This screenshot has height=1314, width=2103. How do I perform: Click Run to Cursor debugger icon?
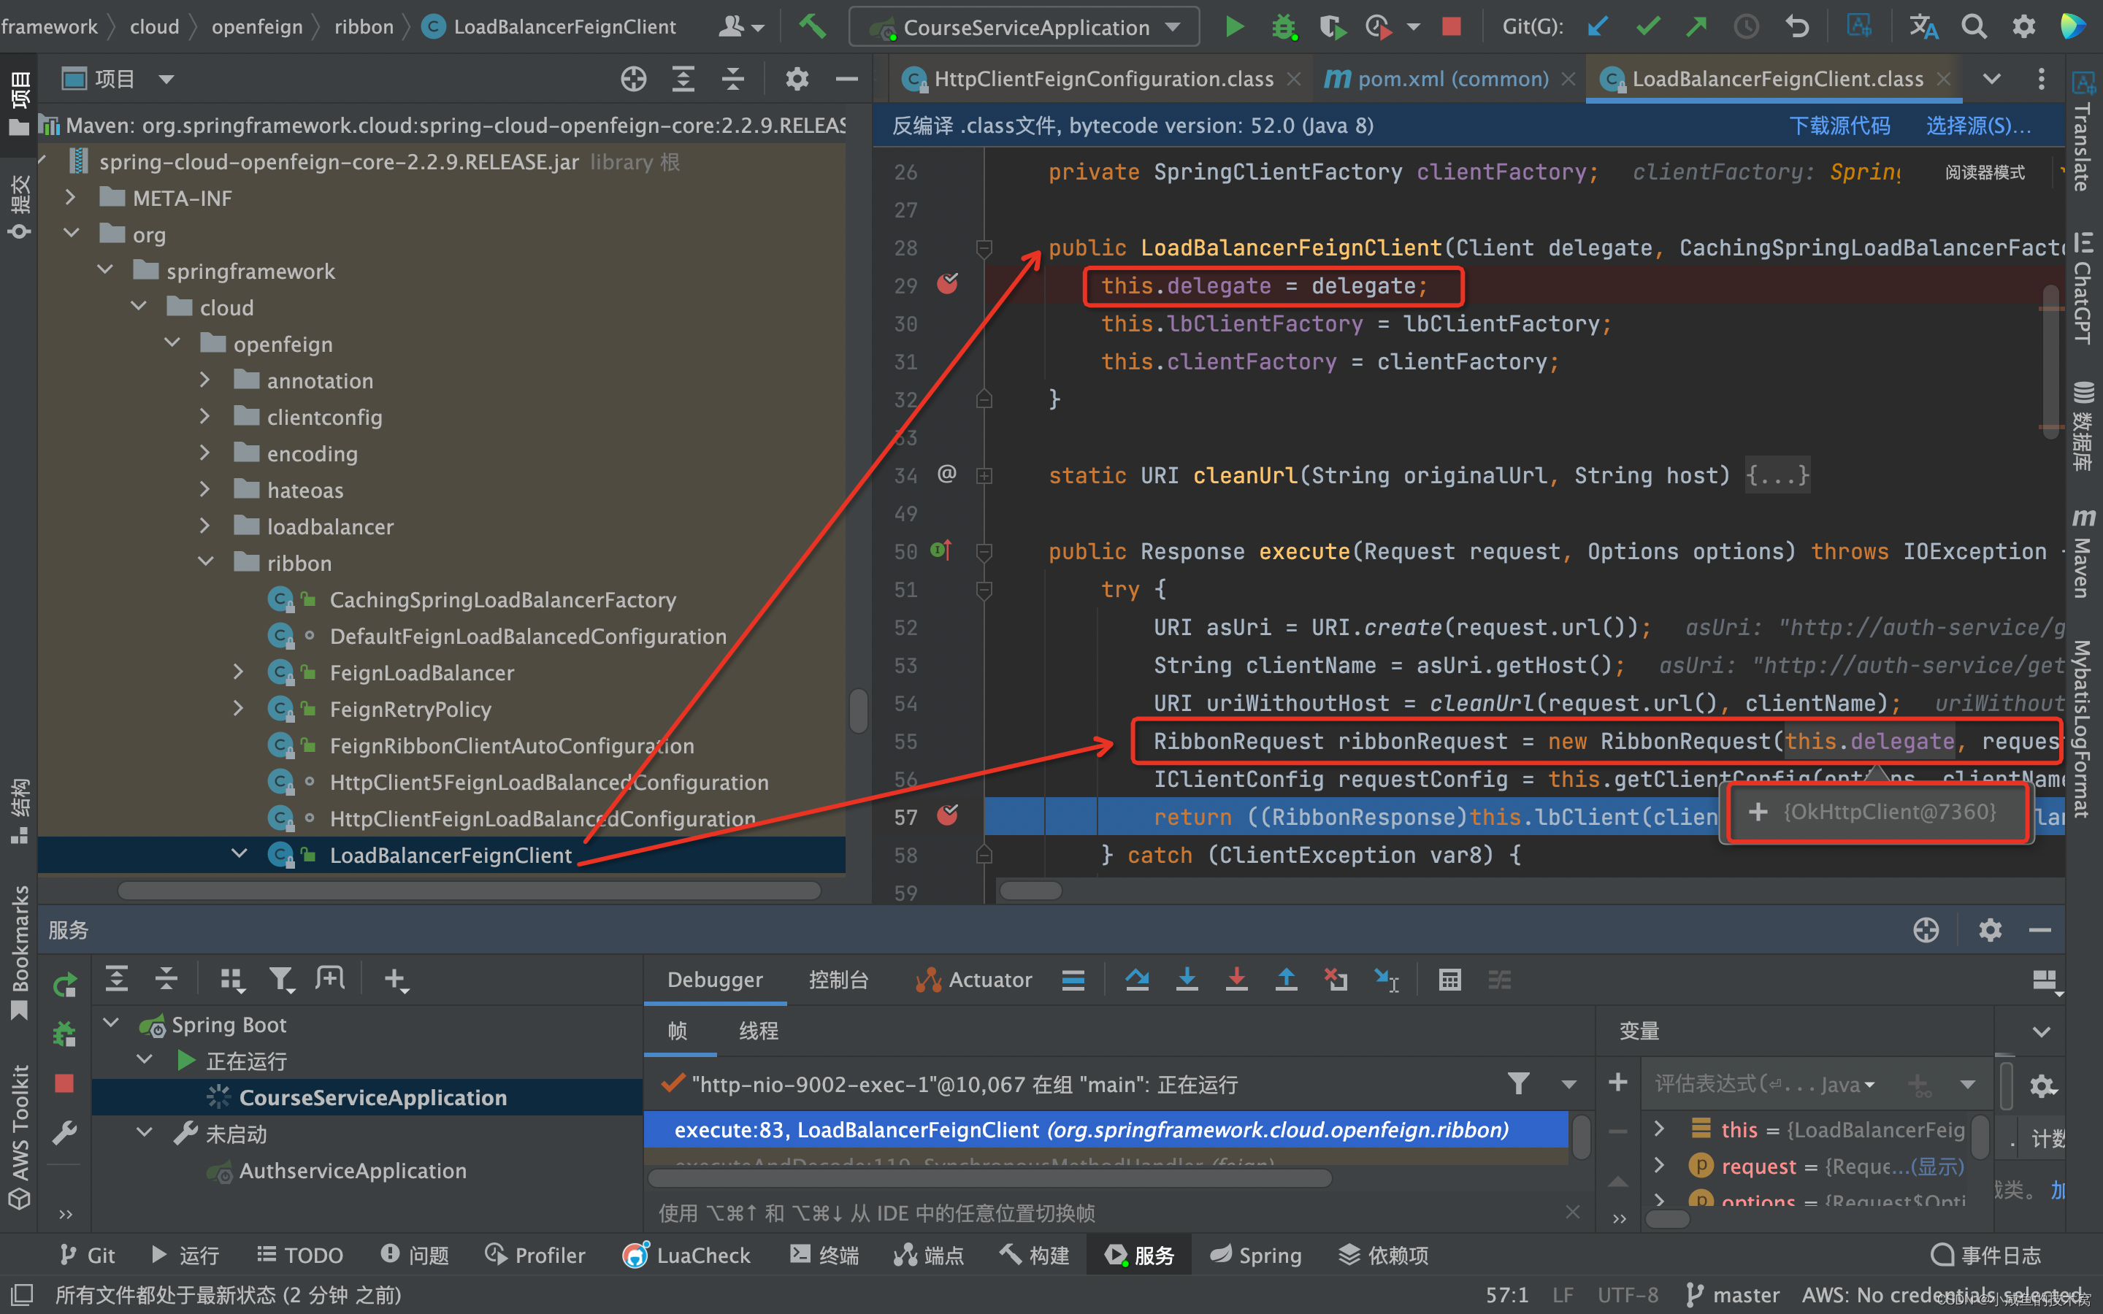(x=1387, y=980)
